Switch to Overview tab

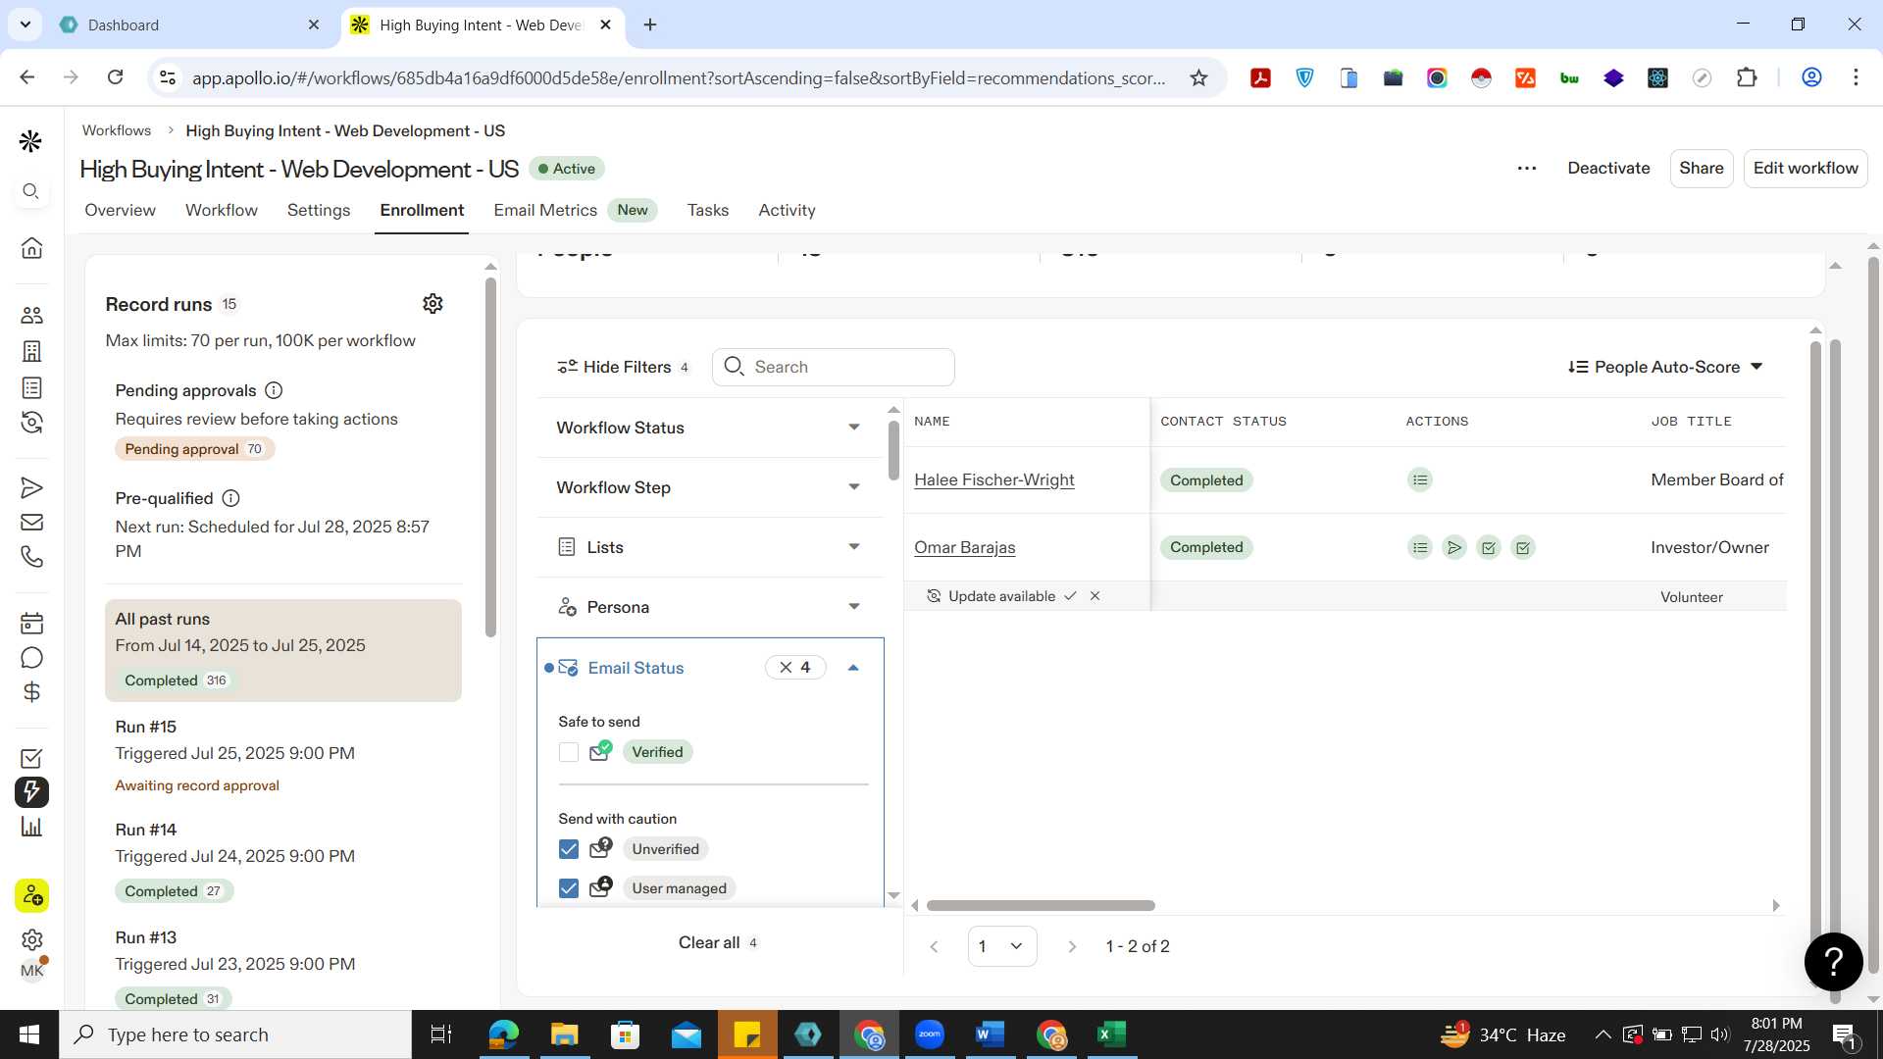pos(120,210)
